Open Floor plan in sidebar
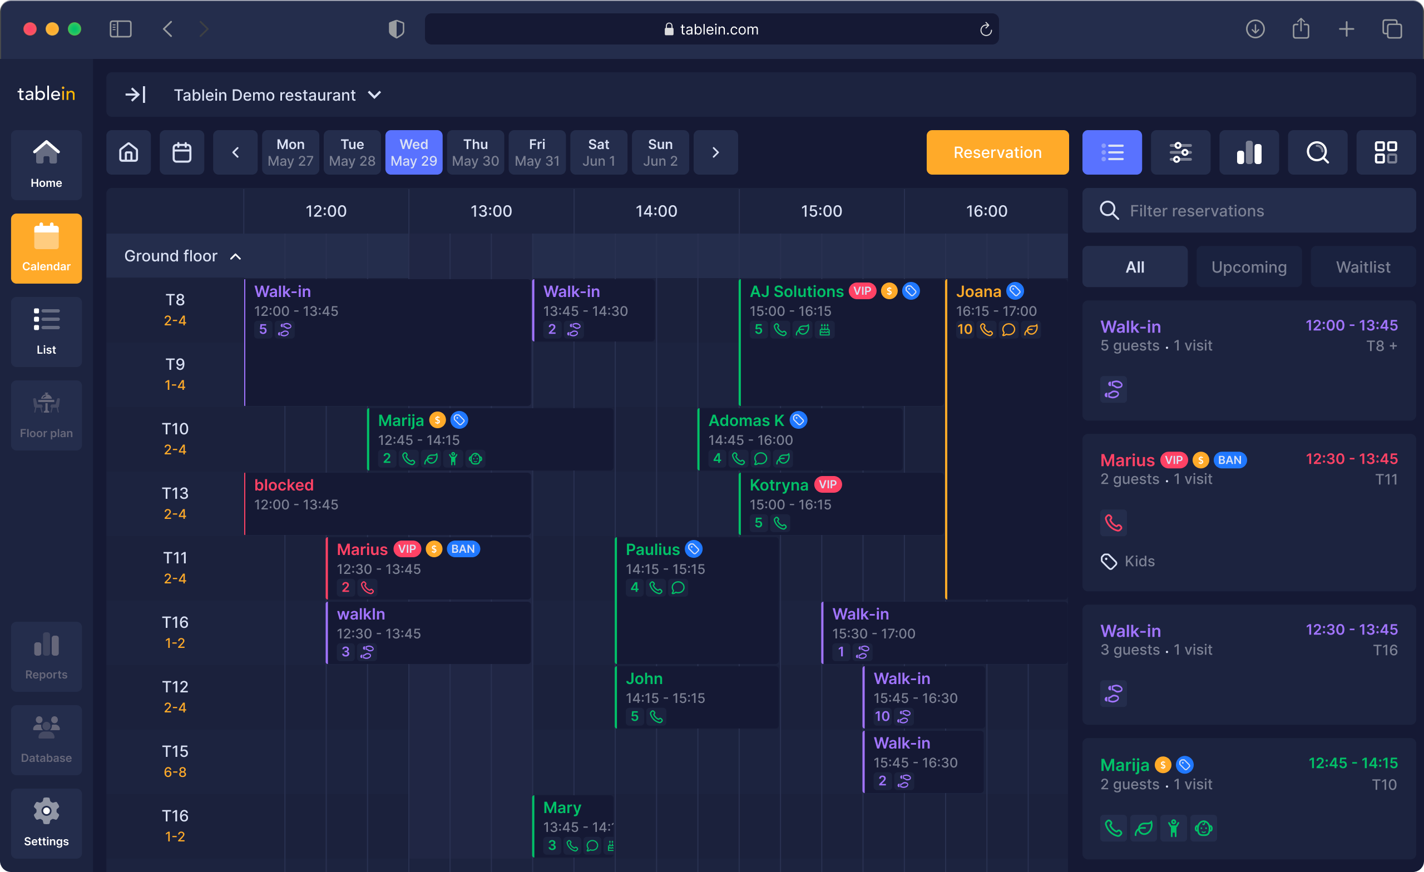The width and height of the screenshot is (1424, 872). (46, 415)
